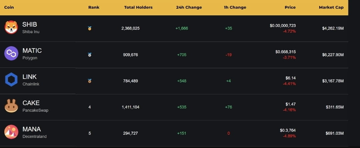Screen dimensions: 360x148
Task: Open the LINK coin name link
Action: point(29,77)
